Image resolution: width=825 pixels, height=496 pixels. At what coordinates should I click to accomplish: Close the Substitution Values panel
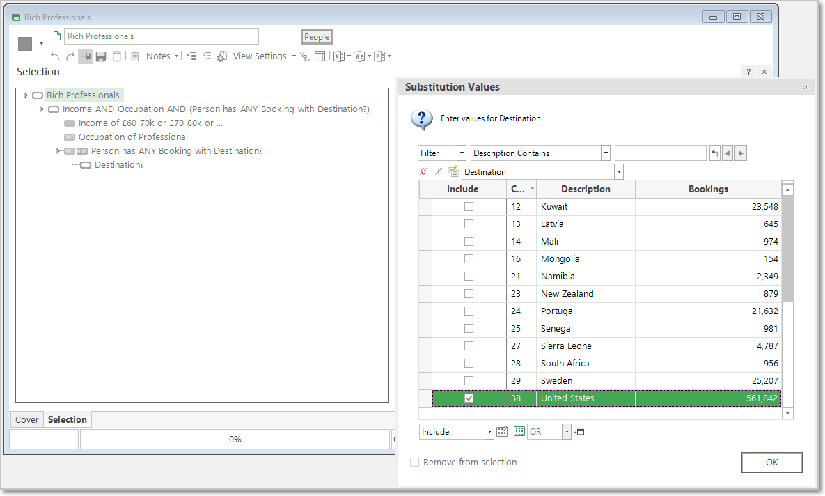[x=806, y=87]
